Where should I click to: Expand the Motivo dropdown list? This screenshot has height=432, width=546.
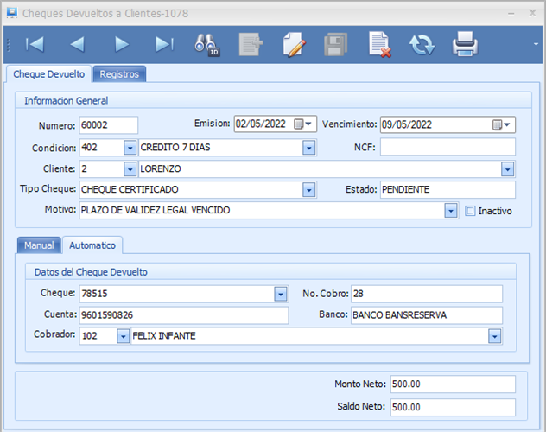point(450,210)
